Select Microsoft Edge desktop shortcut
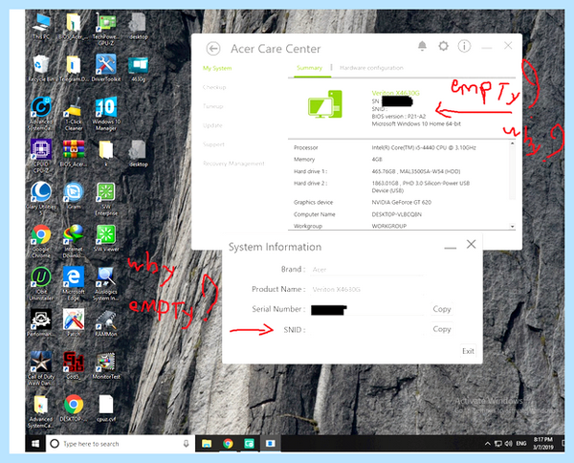 pyautogui.click(x=74, y=283)
